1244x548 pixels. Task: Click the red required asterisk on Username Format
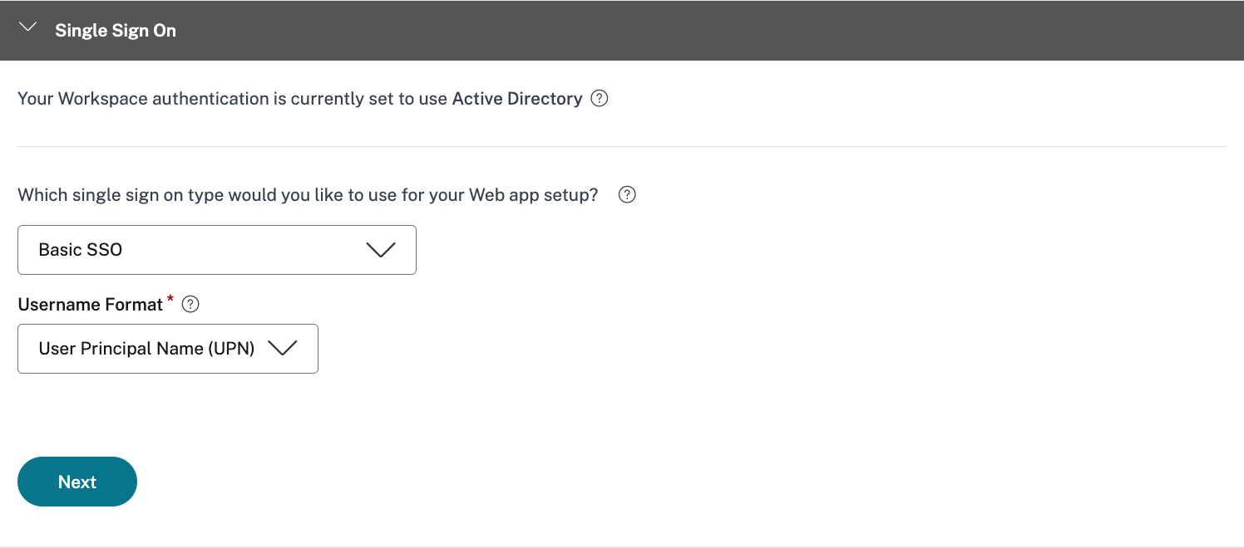tap(170, 300)
